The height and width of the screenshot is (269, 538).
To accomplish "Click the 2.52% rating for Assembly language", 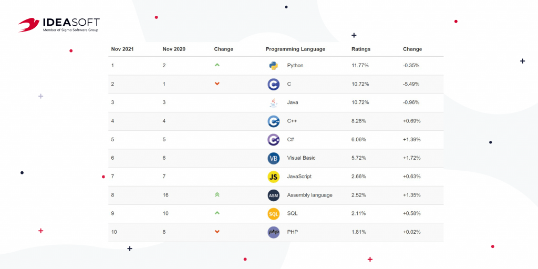I will [x=358, y=195].
